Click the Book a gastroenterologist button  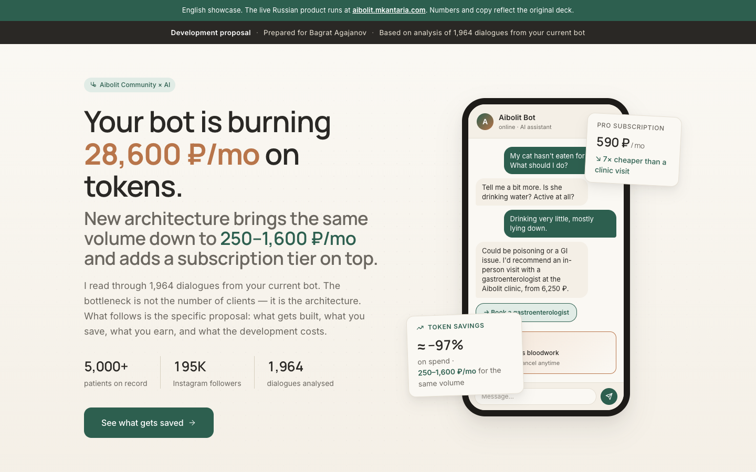(x=526, y=313)
